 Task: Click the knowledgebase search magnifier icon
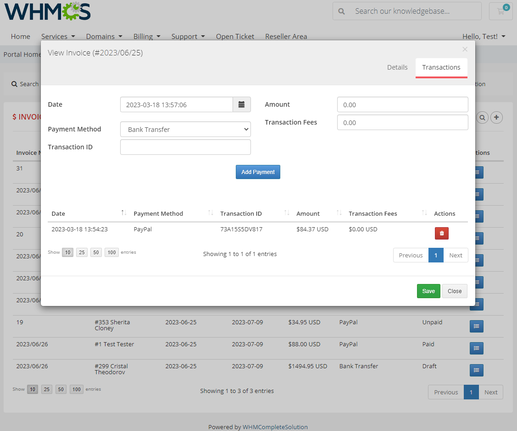[342, 11]
